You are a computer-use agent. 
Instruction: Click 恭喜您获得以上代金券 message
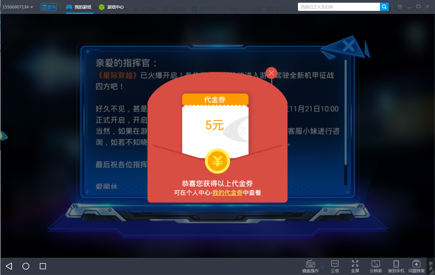coord(217,184)
